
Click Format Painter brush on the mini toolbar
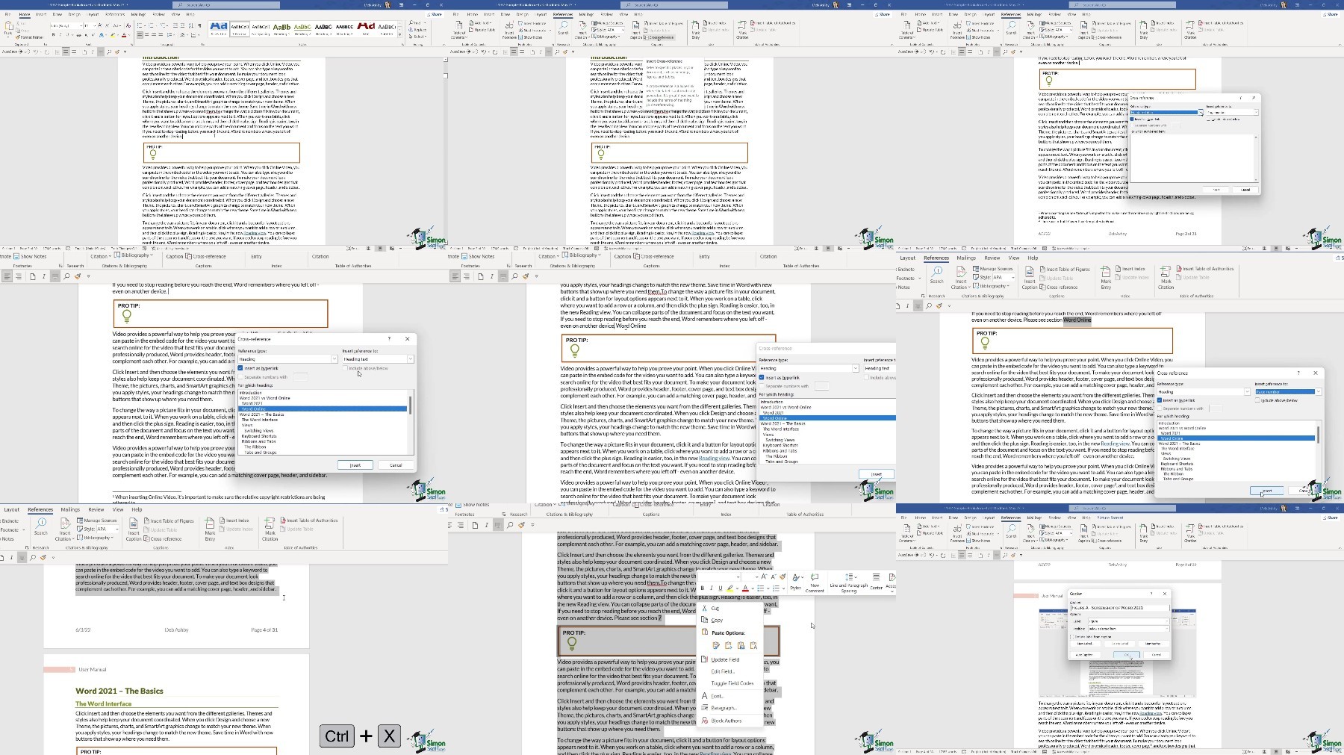(x=783, y=577)
